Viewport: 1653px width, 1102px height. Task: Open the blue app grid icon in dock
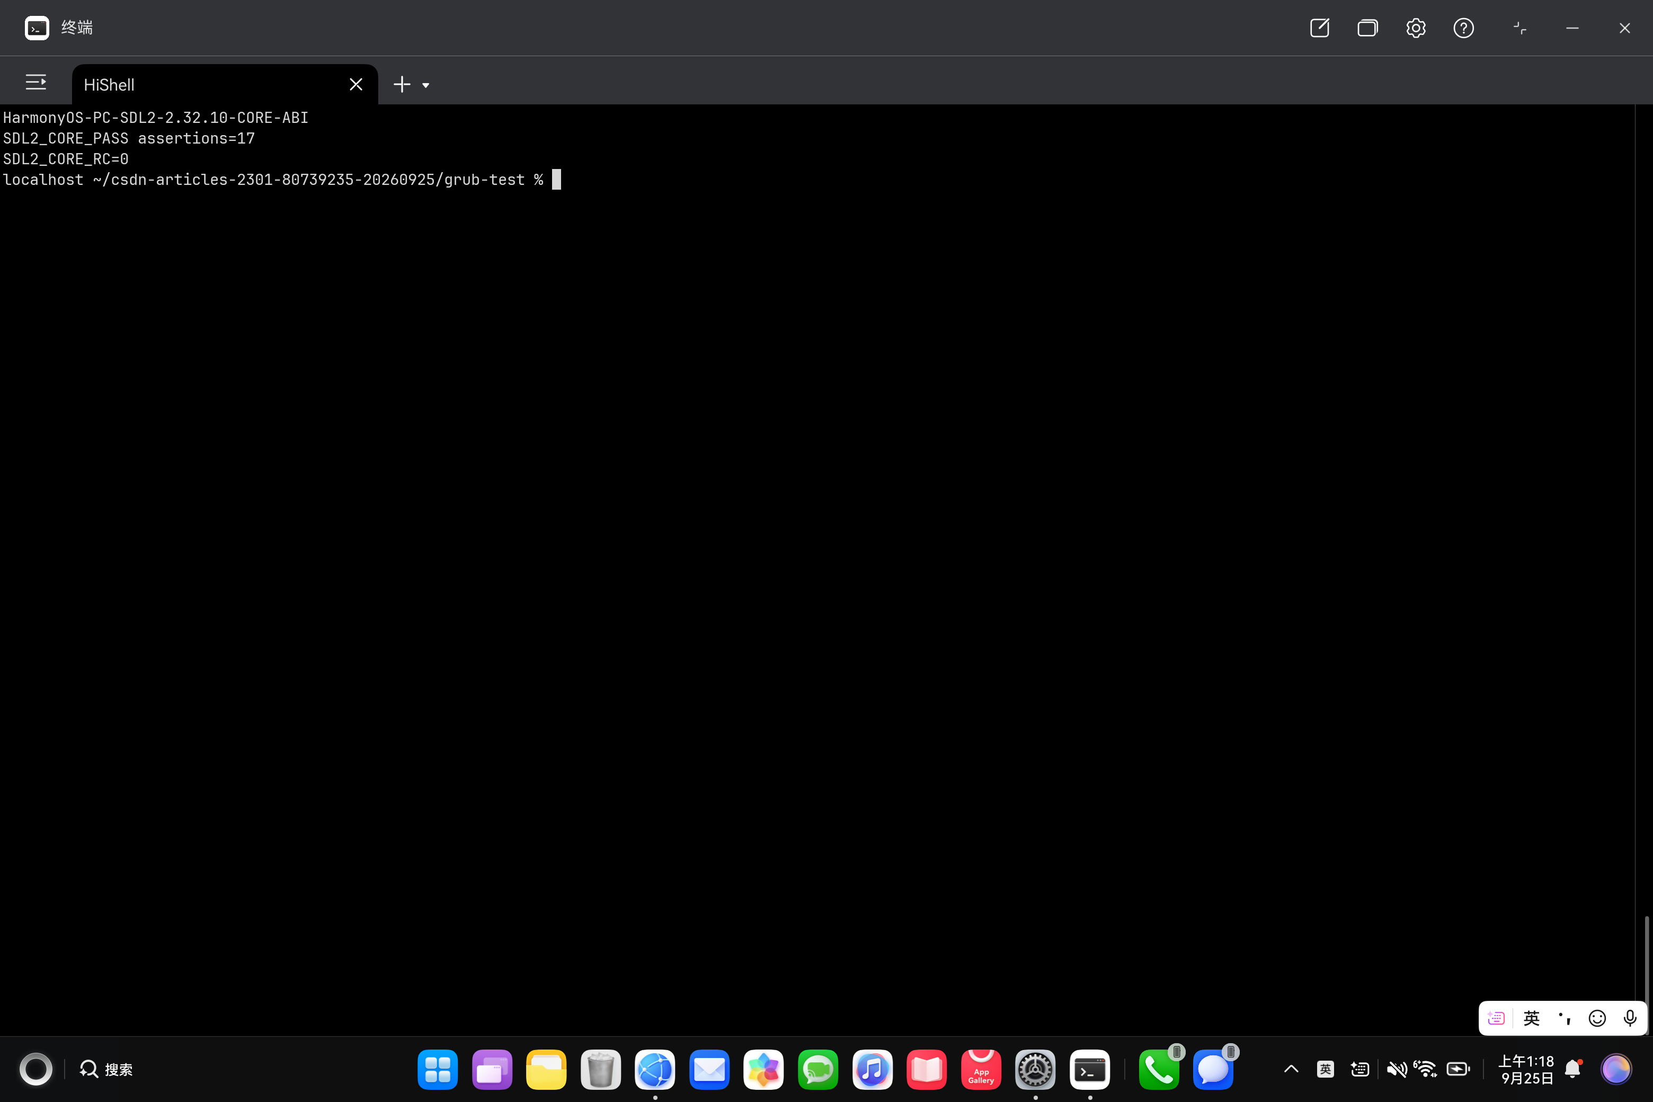pos(437,1069)
